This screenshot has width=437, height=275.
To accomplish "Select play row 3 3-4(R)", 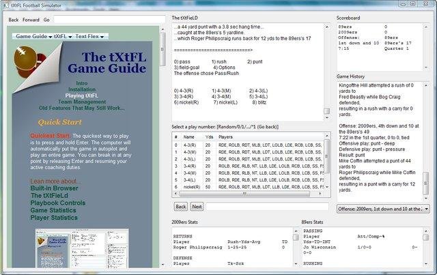I will [x=249, y=166].
